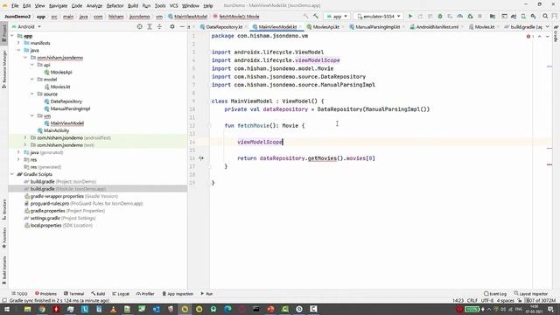Open the profiler gauge icon in toolbar

(460, 17)
